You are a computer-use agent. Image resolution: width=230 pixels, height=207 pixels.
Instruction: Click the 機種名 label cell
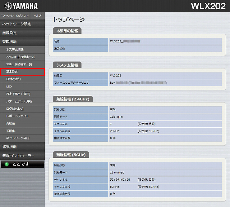tap(80, 76)
